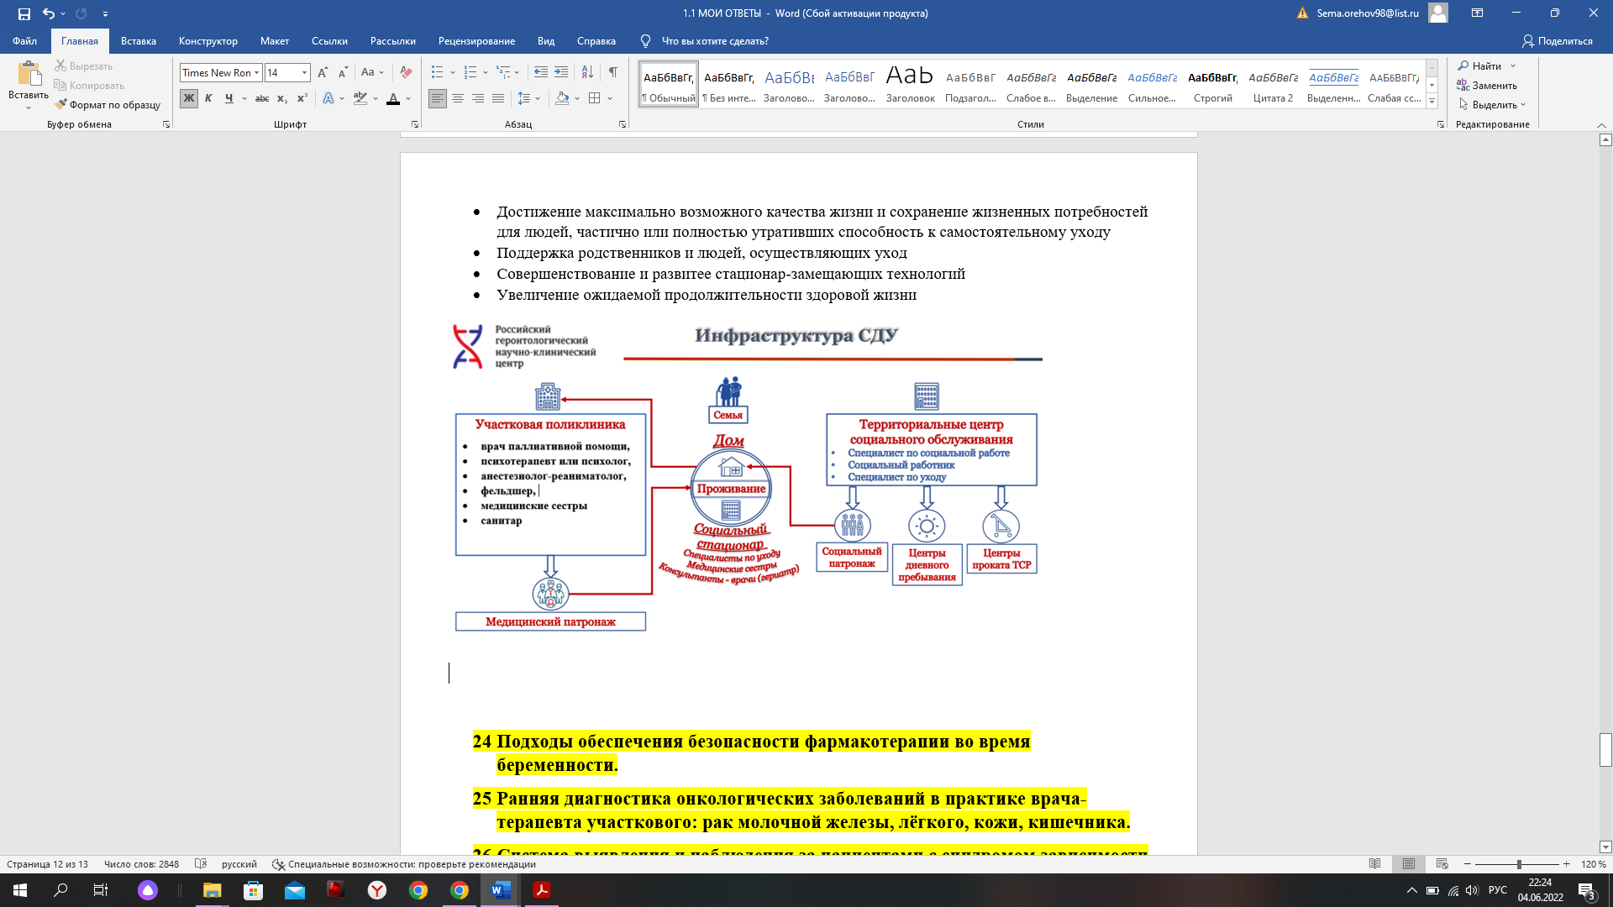The width and height of the screenshot is (1613, 907).
Task: Adjust the zoom slider in status bar
Action: [1519, 864]
